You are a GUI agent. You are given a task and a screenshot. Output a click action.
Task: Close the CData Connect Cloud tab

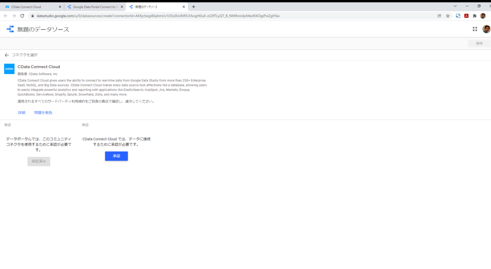click(60, 7)
